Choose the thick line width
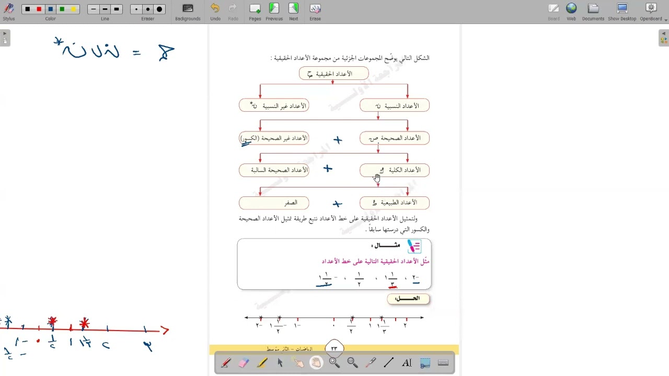Screen dimensions: 669x376 [x=117, y=9]
